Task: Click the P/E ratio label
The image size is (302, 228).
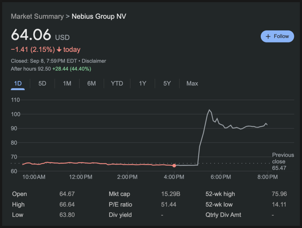Action: (x=120, y=204)
